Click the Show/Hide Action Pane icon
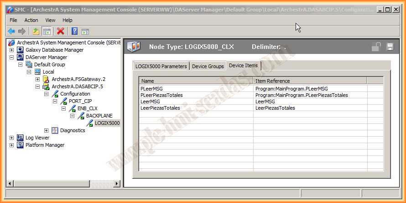This screenshot has width=406, height=203. (85, 31)
